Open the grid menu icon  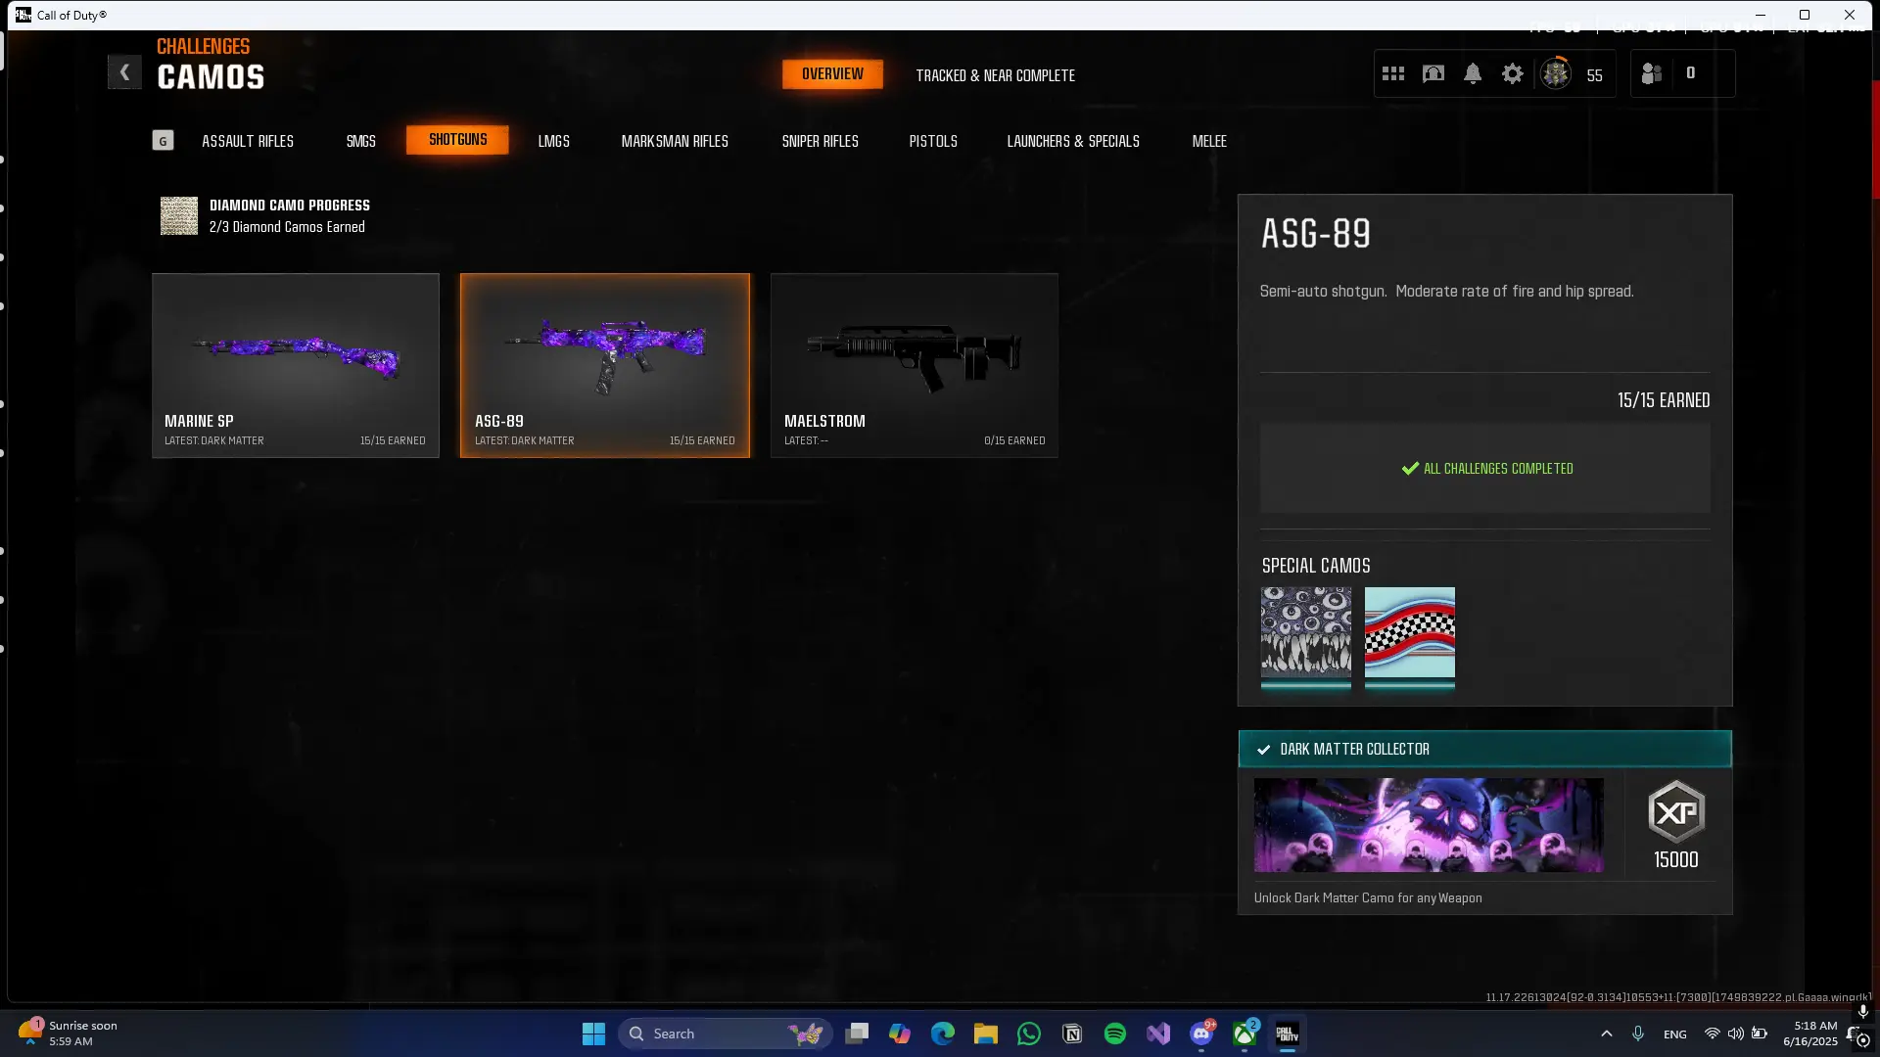click(1392, 74)
